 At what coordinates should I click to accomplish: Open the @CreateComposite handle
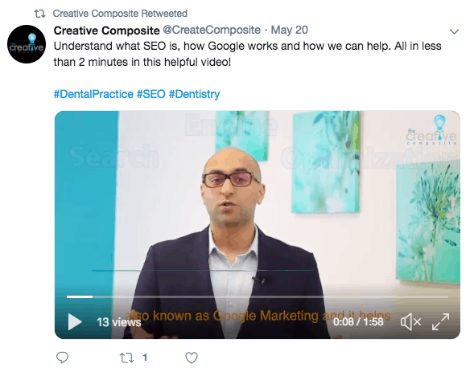(x=212, y=30)
